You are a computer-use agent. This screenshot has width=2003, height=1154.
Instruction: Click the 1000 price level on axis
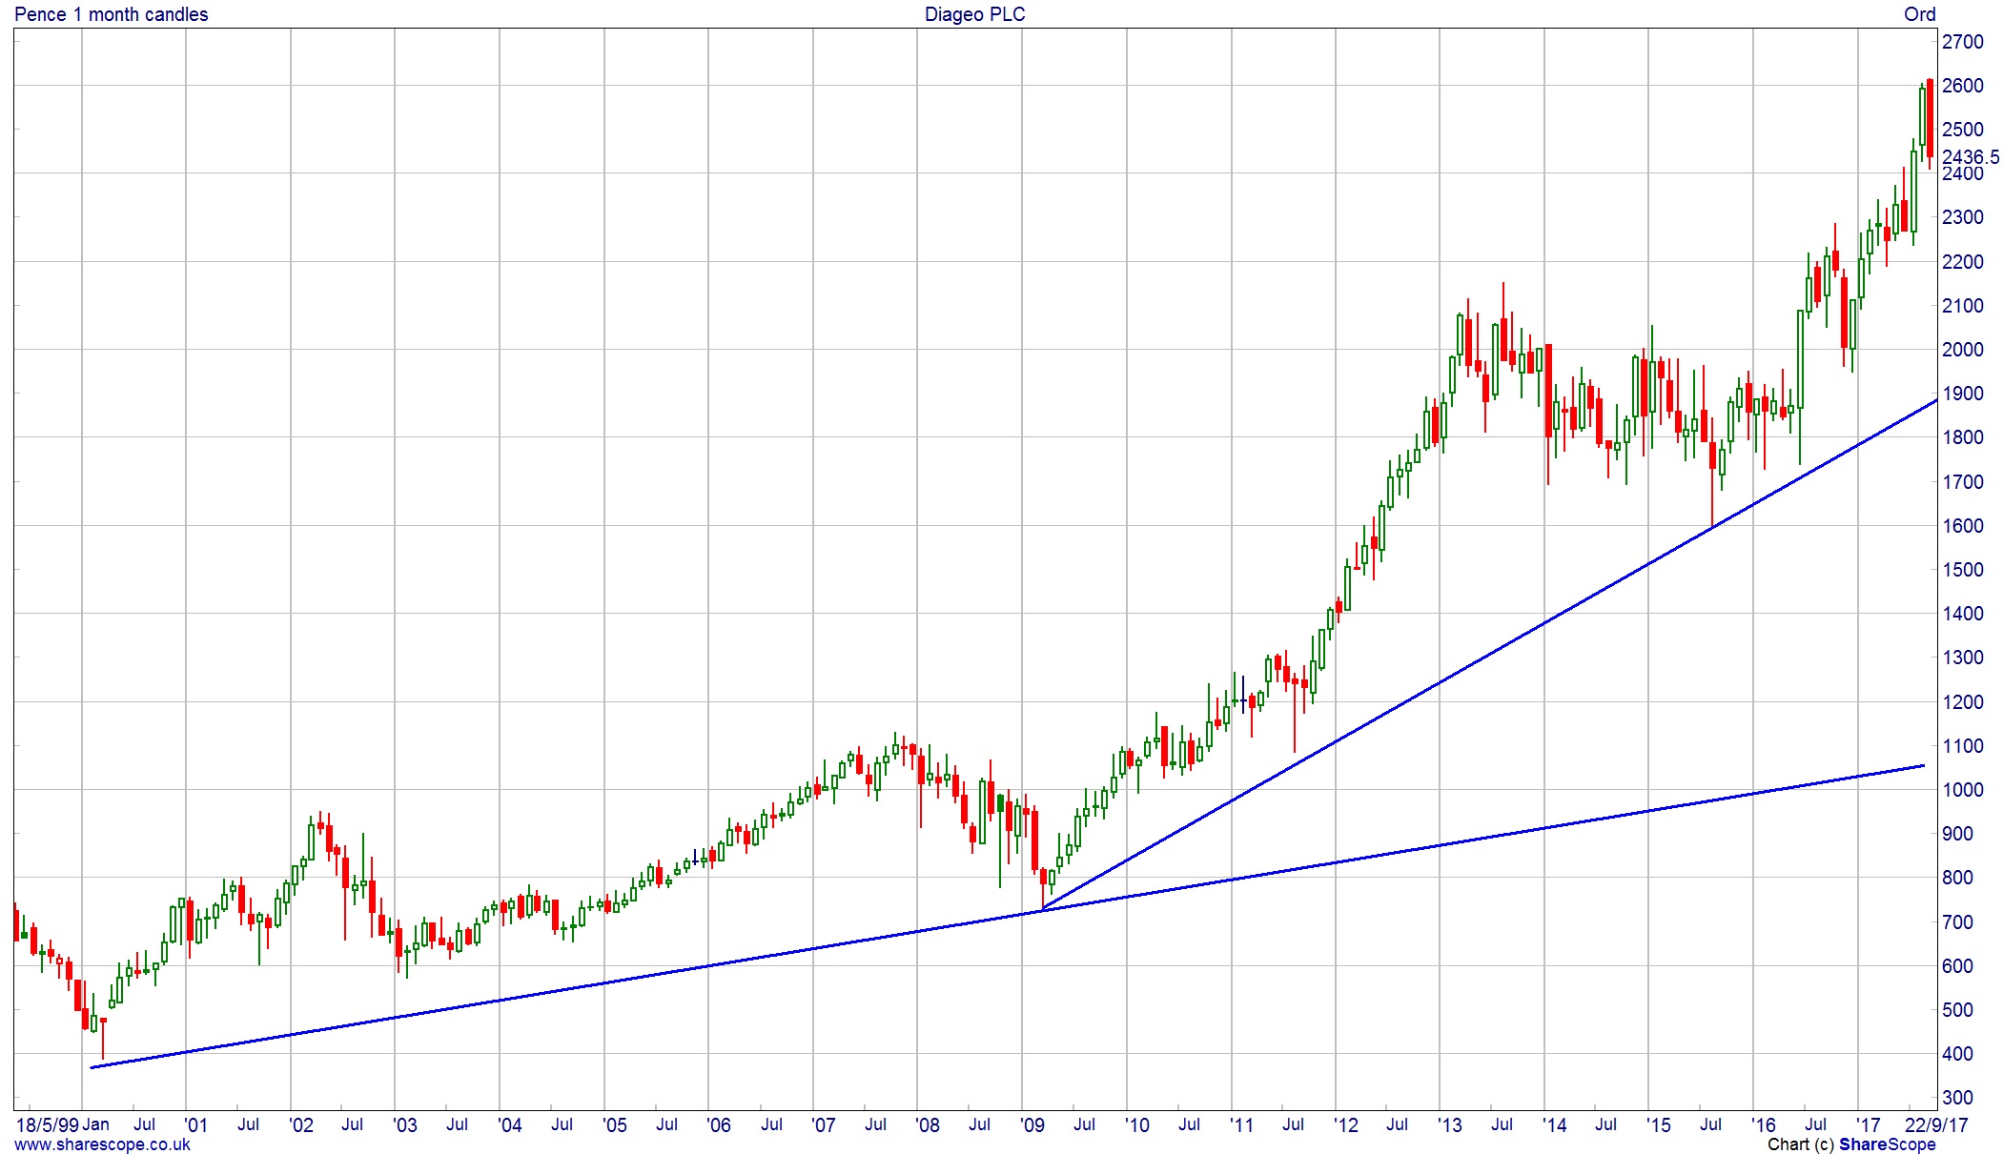pos(1963,790)
